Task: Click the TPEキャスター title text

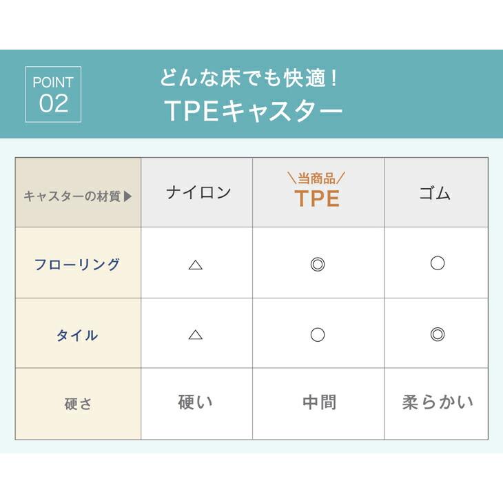Action: 254,111
